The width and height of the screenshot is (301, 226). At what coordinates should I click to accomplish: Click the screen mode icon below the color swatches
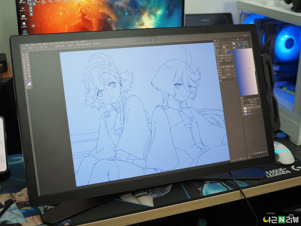27,88
